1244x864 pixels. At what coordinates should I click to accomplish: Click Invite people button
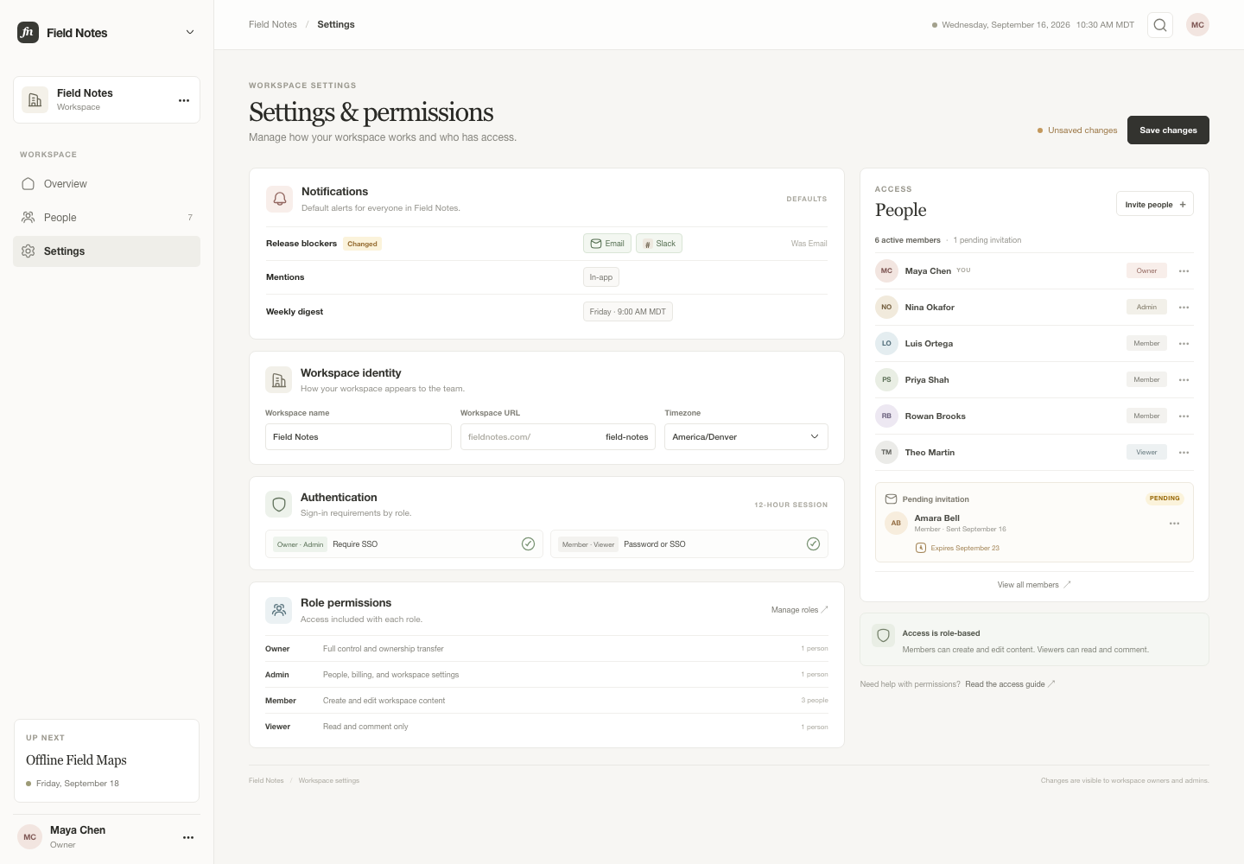tap(1155, 205)
